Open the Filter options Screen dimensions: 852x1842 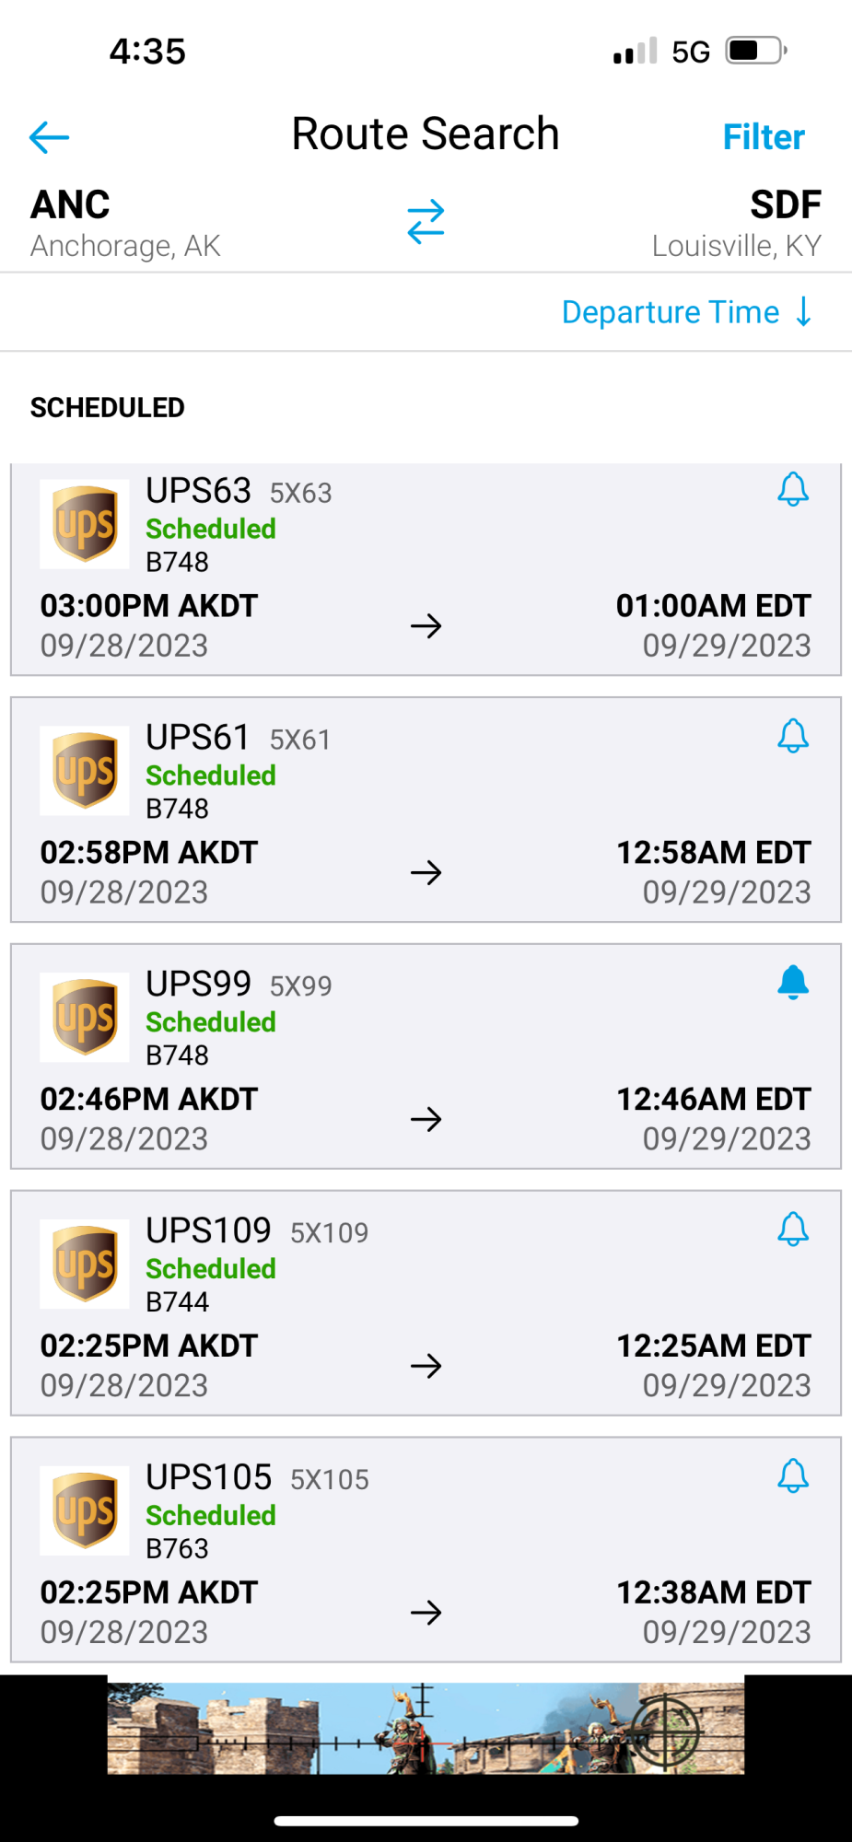coord(764,137)
